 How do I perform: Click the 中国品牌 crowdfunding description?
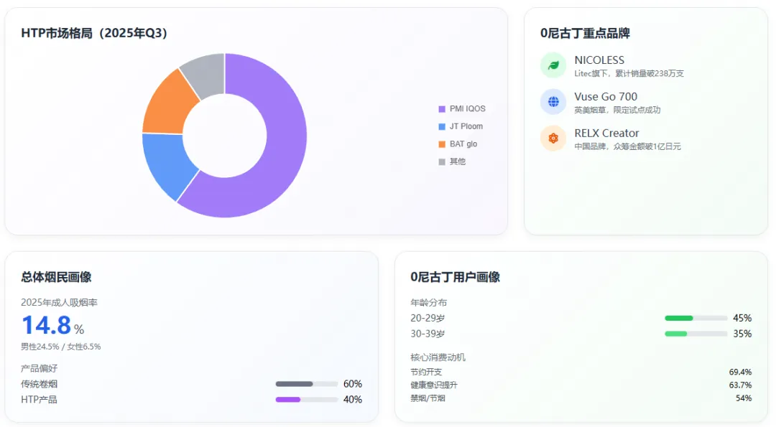tap(627, 147)
